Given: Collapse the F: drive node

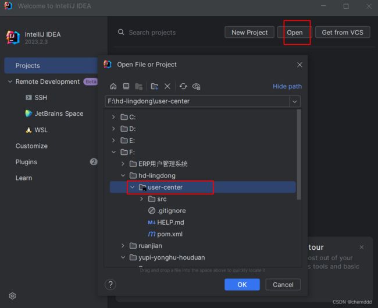Looking at the screenshot, I should 113,152.
